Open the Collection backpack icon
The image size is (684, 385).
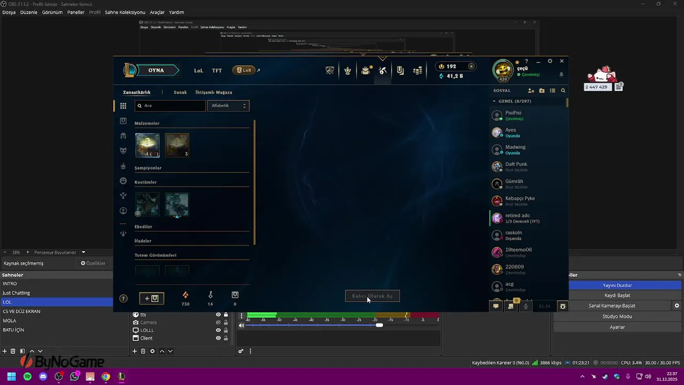[x=366, y=70]
